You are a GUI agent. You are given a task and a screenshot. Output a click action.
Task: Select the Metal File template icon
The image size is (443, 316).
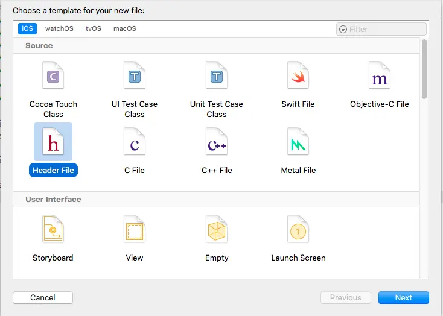click(x=298, y=142)
